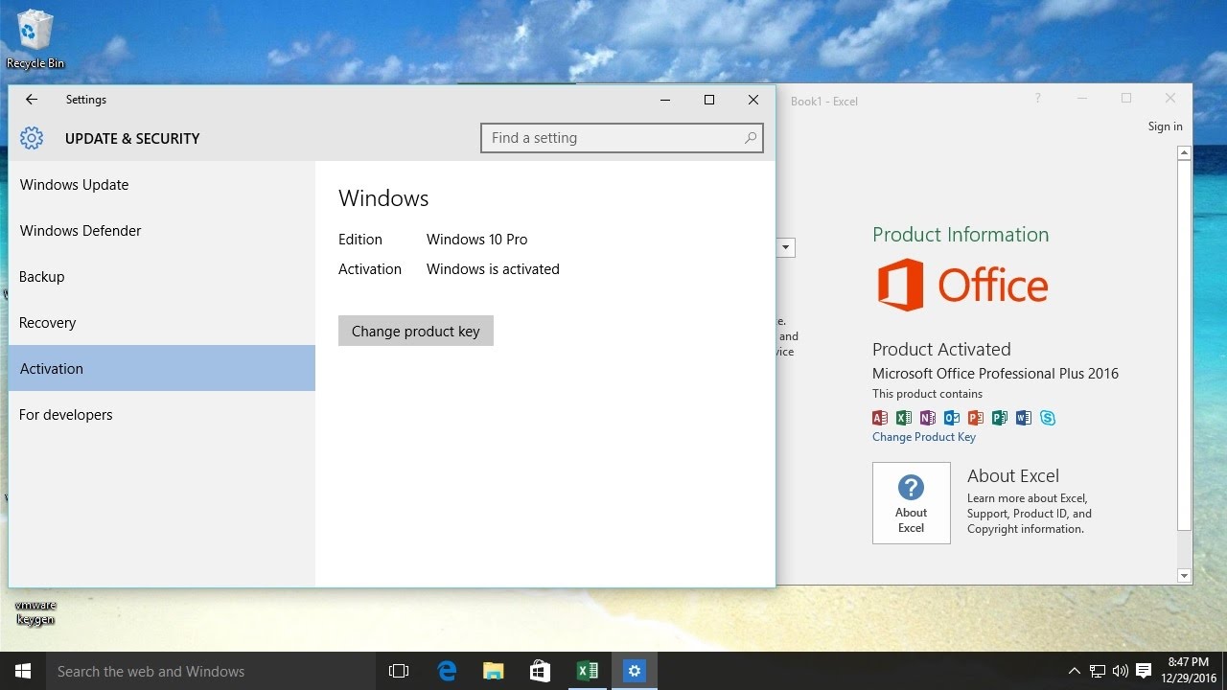1227x690 pixels.
Task: Go to the Recovery section
Action: (x=162, y=323)
